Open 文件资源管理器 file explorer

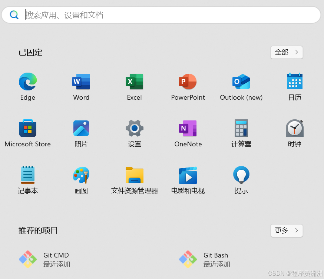pos(135,175)
